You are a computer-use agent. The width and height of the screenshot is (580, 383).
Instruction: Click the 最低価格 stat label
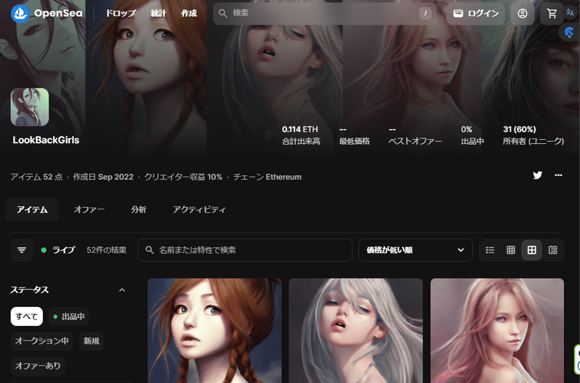(x=355, y=141)
